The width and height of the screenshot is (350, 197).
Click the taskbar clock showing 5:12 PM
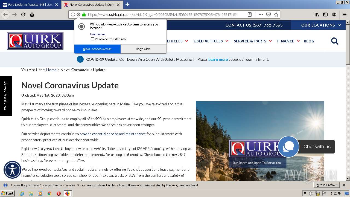(336, 193)
